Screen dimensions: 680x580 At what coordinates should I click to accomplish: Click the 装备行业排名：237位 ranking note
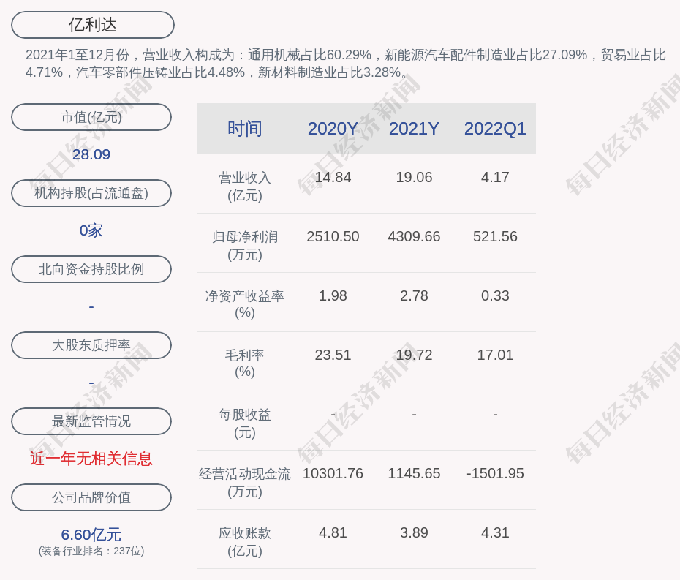[x=91, y=551]
